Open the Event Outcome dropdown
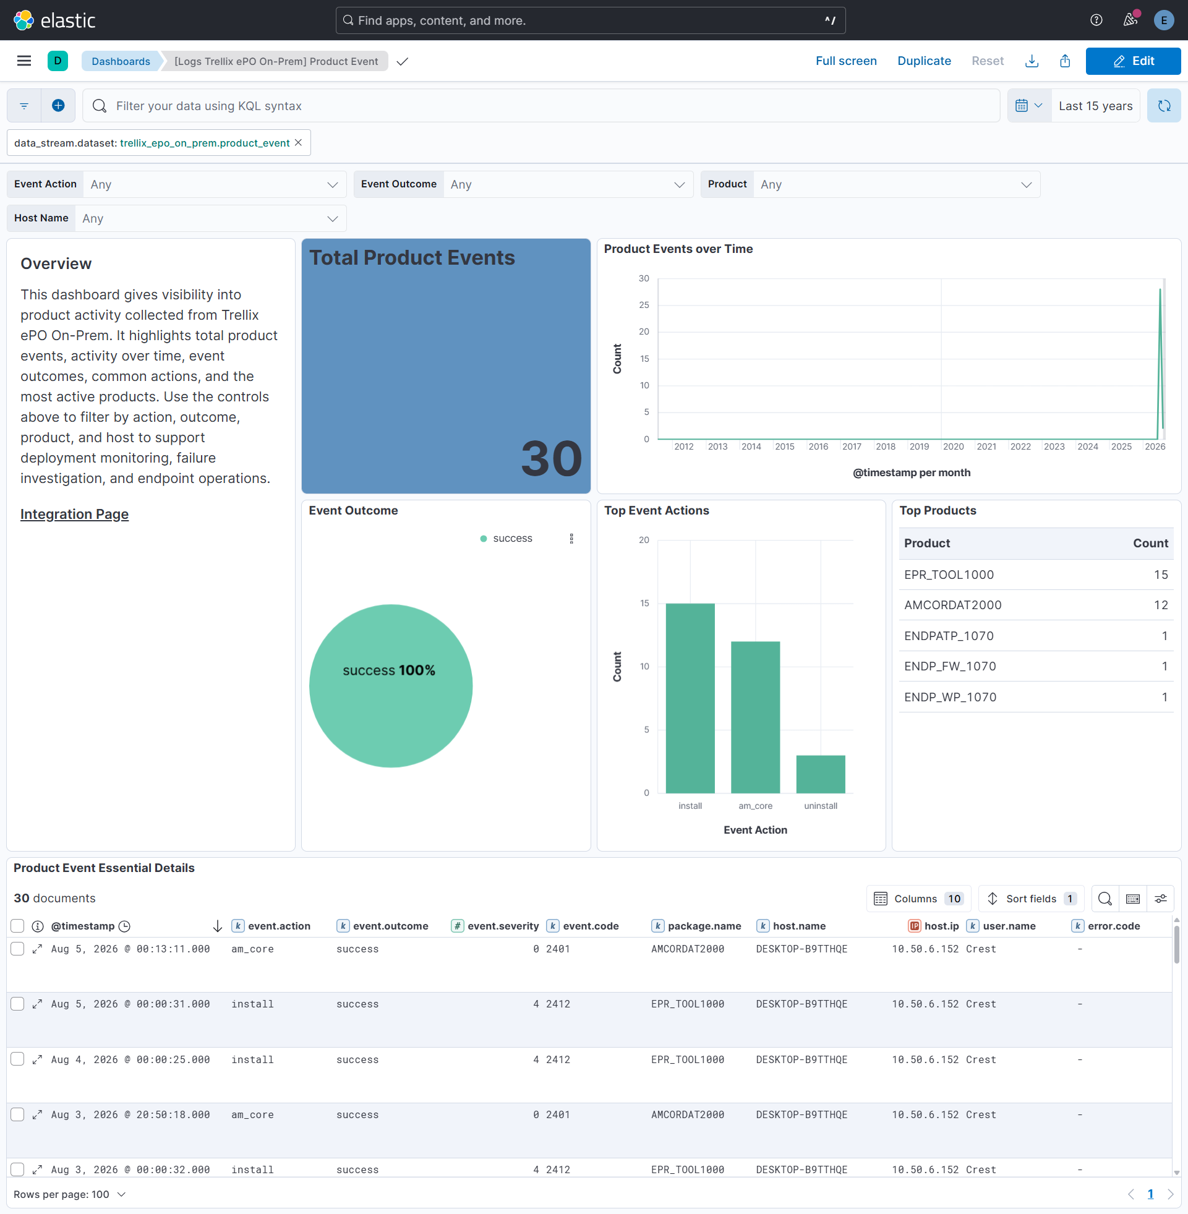 [568, 184]
